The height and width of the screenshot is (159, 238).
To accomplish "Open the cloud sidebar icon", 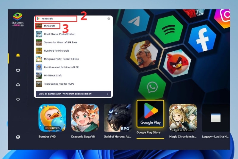I will [x=18, y=85].
